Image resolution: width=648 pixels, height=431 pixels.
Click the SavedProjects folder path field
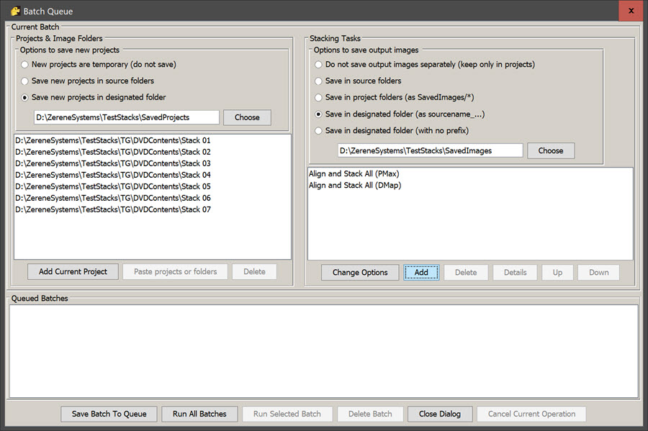126,117
